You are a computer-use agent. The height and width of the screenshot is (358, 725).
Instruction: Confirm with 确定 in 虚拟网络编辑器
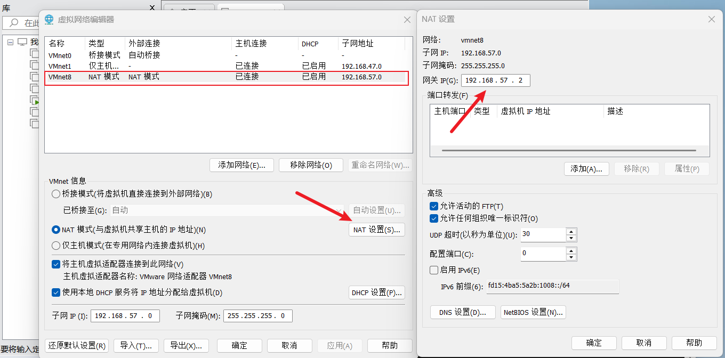[x=239, y=346]
